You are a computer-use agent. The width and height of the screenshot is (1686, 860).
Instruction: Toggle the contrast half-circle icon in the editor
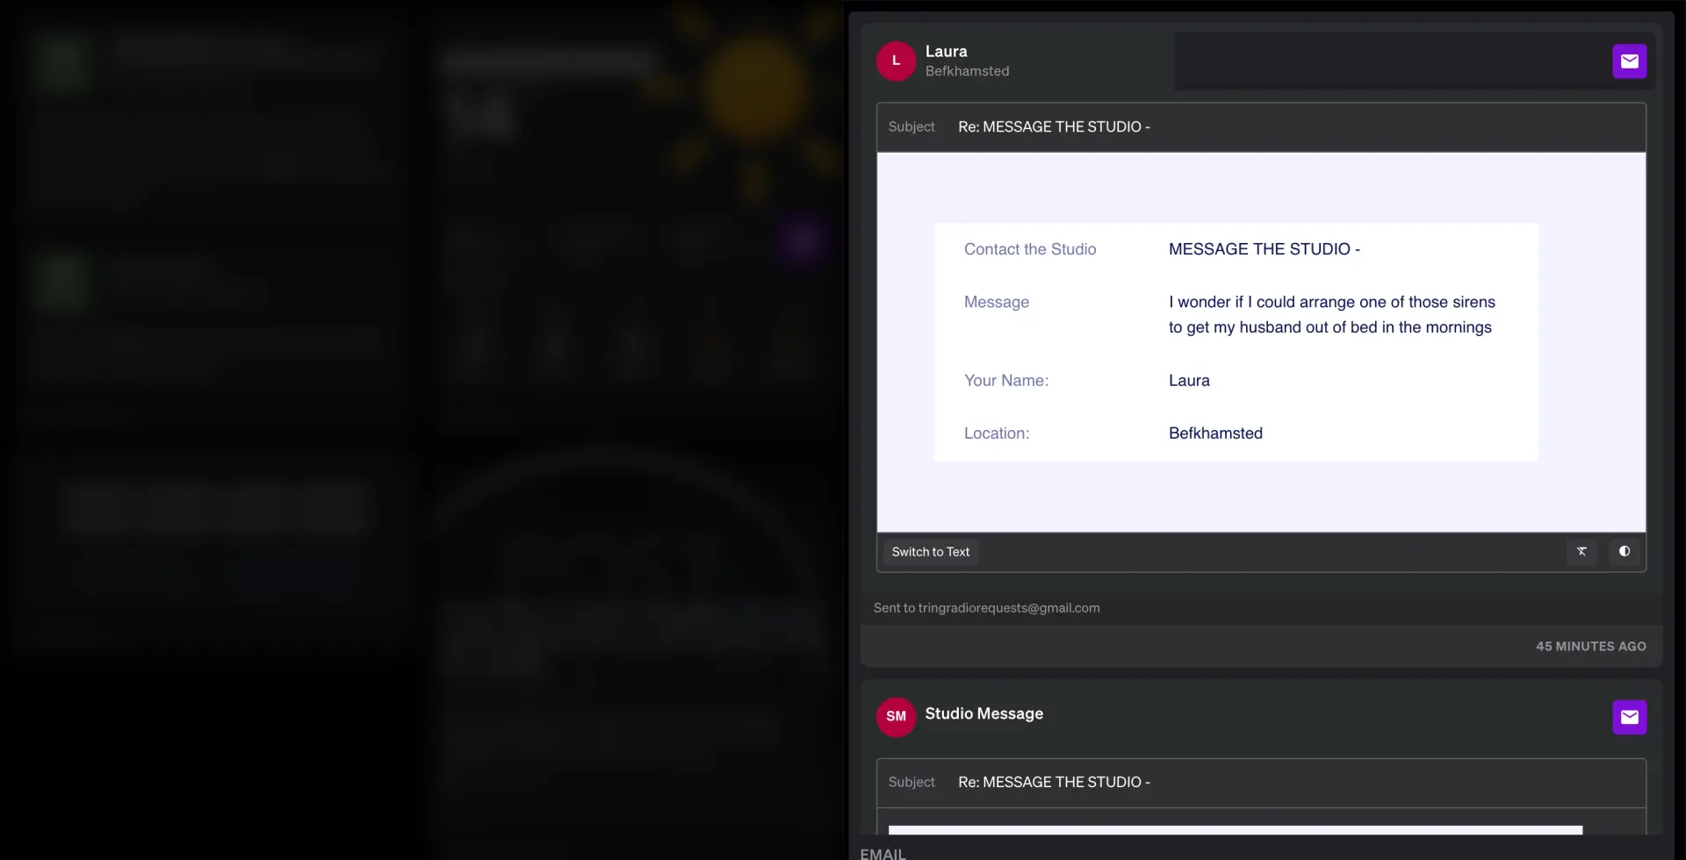click(x=1624, y=552)
